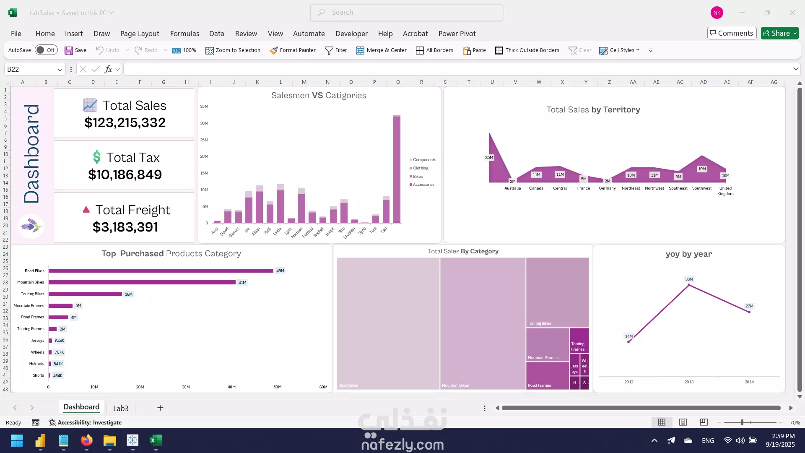The height and width of the screenshot is (453, 805).
Task: Click the Windows Start button
Action: click(17, 440)
